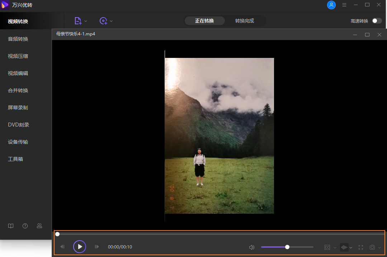387x257 pixels.
Task: Click the audio track waveform icon
Action: coord(344,247)
